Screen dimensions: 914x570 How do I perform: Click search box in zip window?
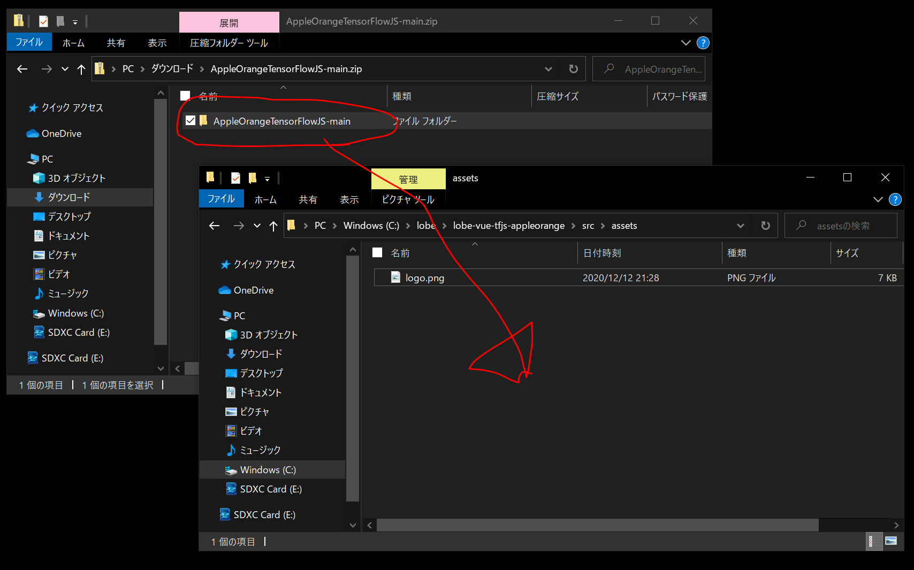point(649,69)
